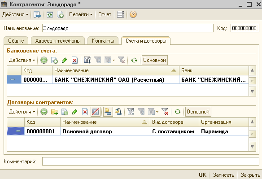Mark contract for deletion icon
The height and width of the screenshot is (179, 262).
coord(85,112)
